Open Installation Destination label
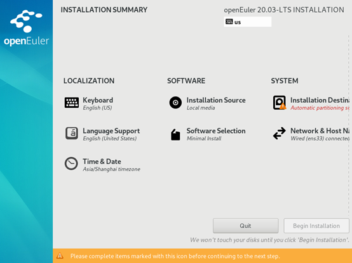This screenshot has height=263, width=352. (320, 100)
